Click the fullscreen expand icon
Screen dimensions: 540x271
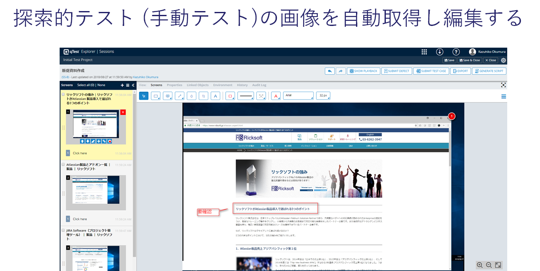[x=498, y=265]
